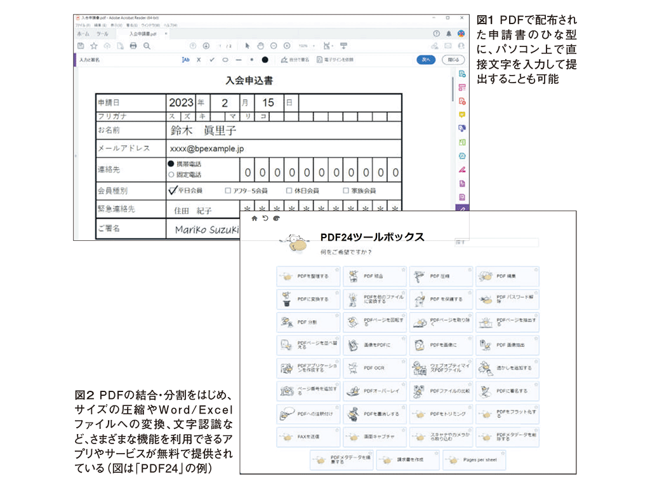Viewport: 650px width, 488px height.
Task: Click 自分で署名 sign button
Action: [295, 60]
